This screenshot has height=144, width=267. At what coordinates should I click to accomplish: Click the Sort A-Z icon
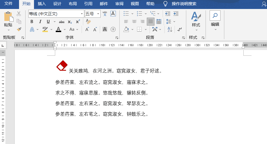tap(170, 29)
